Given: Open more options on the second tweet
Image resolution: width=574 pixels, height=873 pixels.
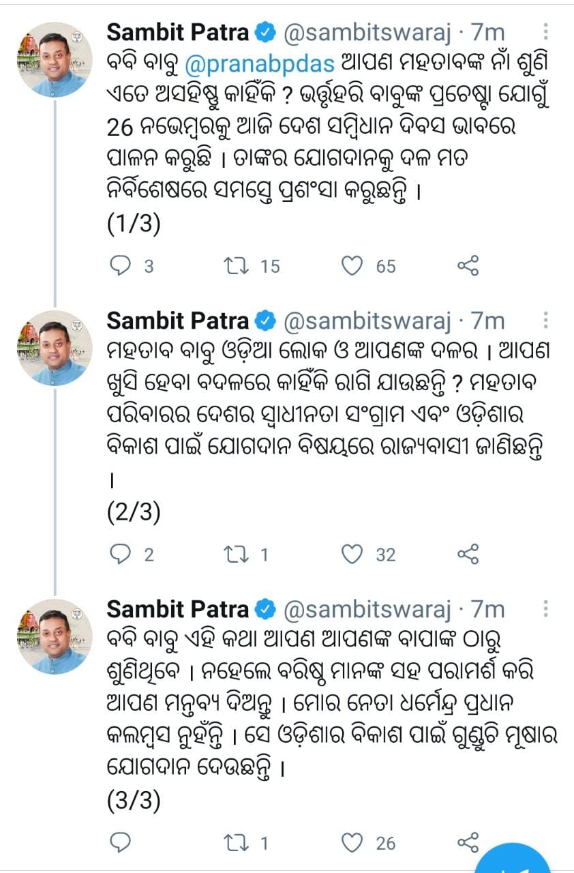Looking at the screenshot, I should [x=545, y=321].
